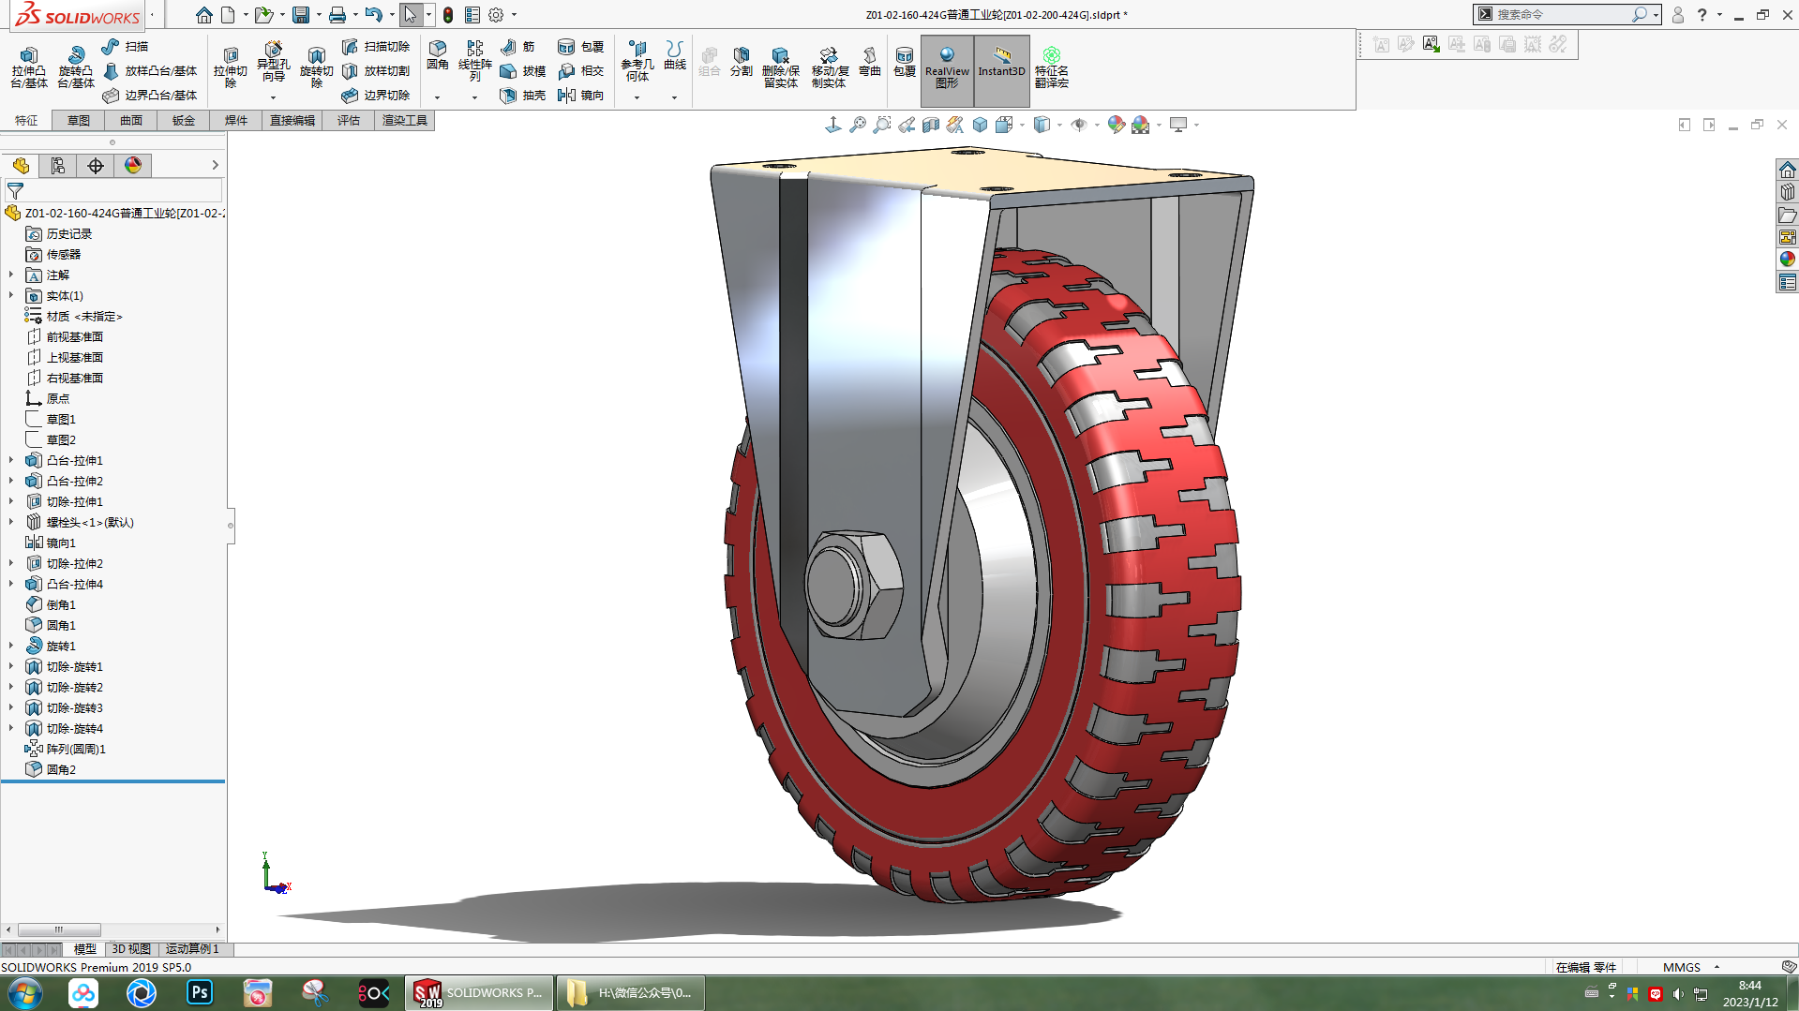Switch to the 钣金 sheet metal tab

tap(184, 121)
